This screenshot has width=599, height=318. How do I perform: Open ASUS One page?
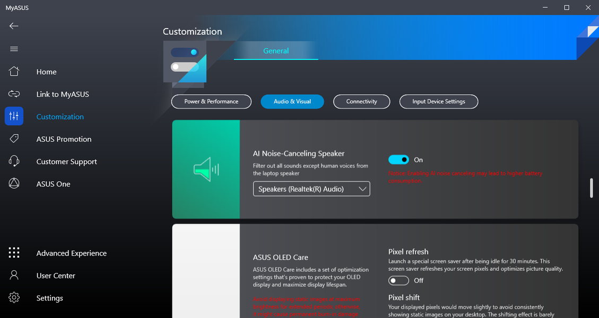53,184
